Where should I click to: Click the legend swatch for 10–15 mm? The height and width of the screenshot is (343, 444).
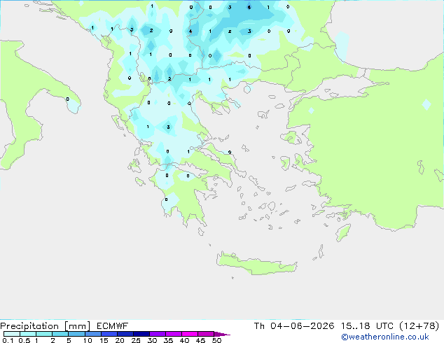point(92,334)
